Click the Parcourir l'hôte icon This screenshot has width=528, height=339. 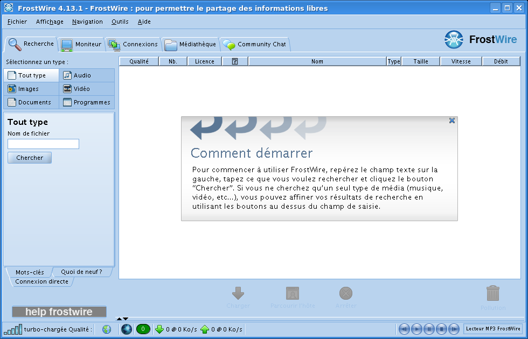click(292, 293)
